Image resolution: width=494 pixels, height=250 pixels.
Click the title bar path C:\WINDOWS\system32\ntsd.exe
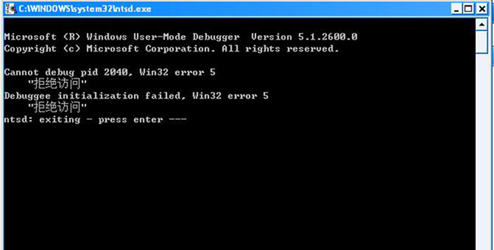(85, 9)
